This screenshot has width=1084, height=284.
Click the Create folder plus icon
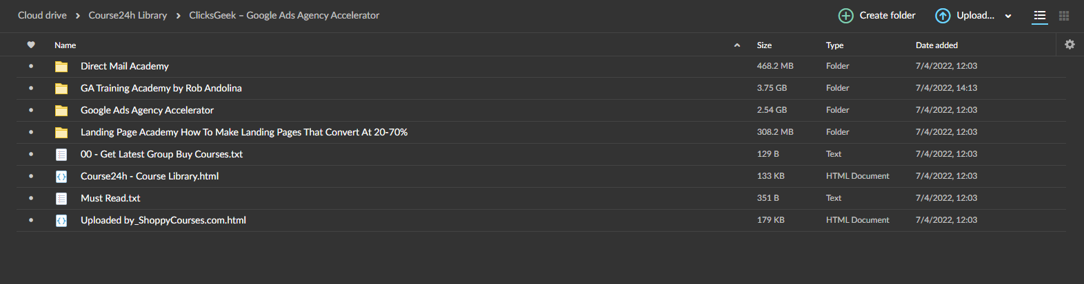(x=845, y=15)
